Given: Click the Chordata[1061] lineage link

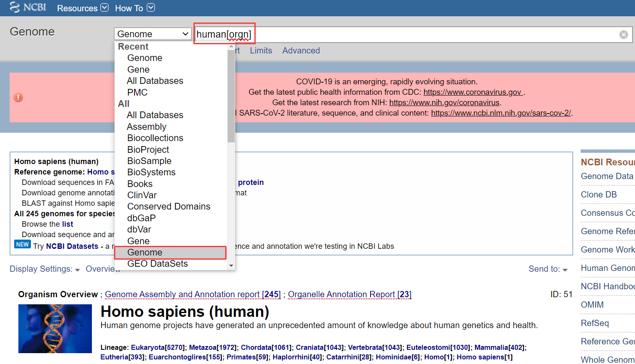Looking at the screenshot, I should tap(266, 347).
